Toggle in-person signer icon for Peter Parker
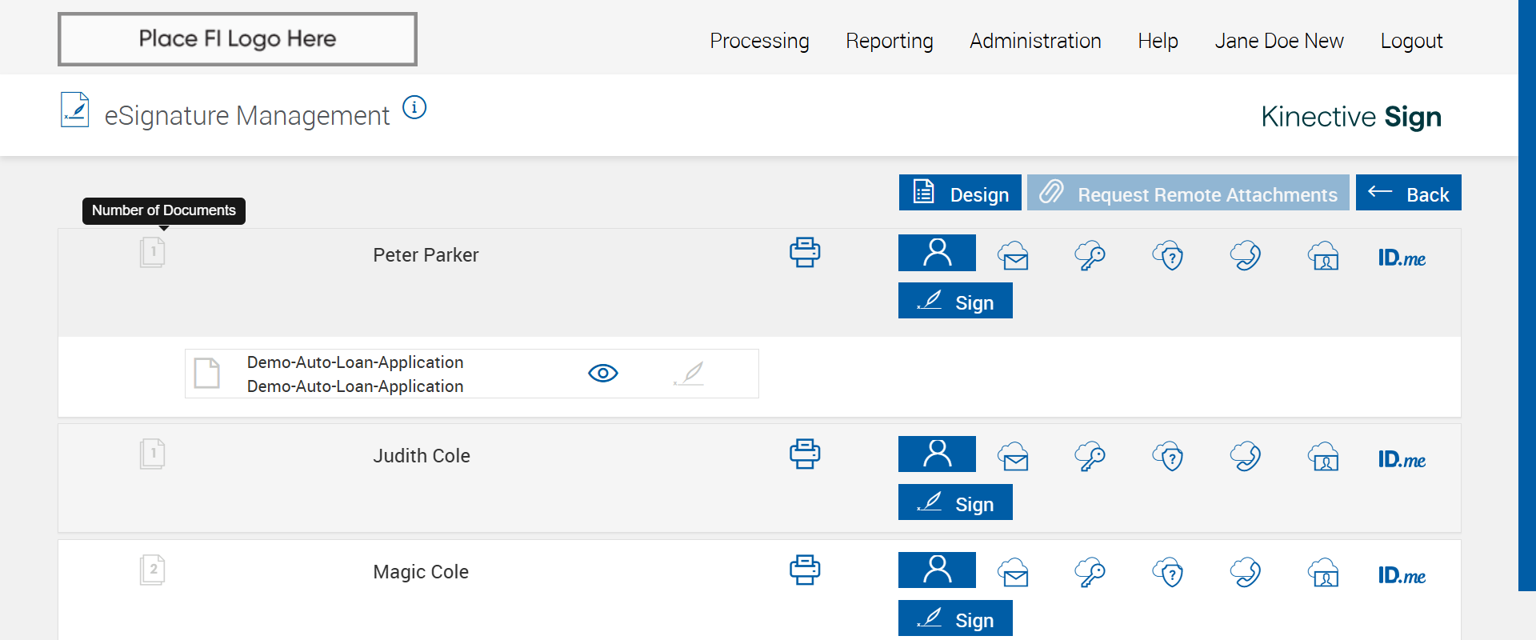 [x=937, y=253]
